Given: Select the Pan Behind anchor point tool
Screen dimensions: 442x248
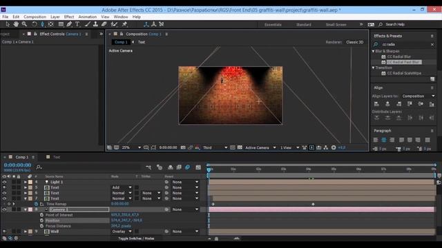Looking at the screenshot, I should [50, 24].
